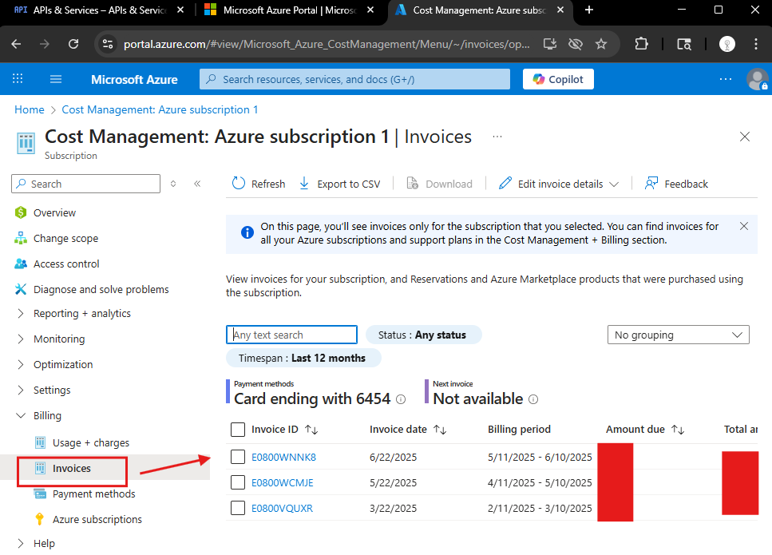This screenshot has height=555, width=772.
Task: Open the more options ellipsis beside Invoices title
Action: click(497, 137)
